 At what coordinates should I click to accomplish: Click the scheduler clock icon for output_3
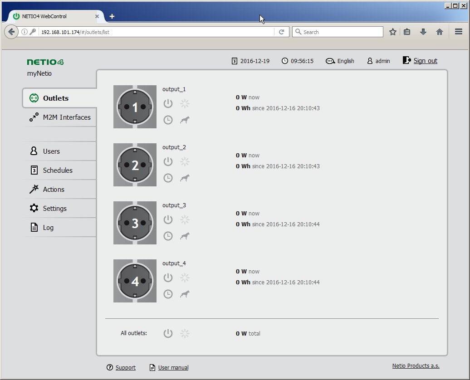tap(168, 236)
